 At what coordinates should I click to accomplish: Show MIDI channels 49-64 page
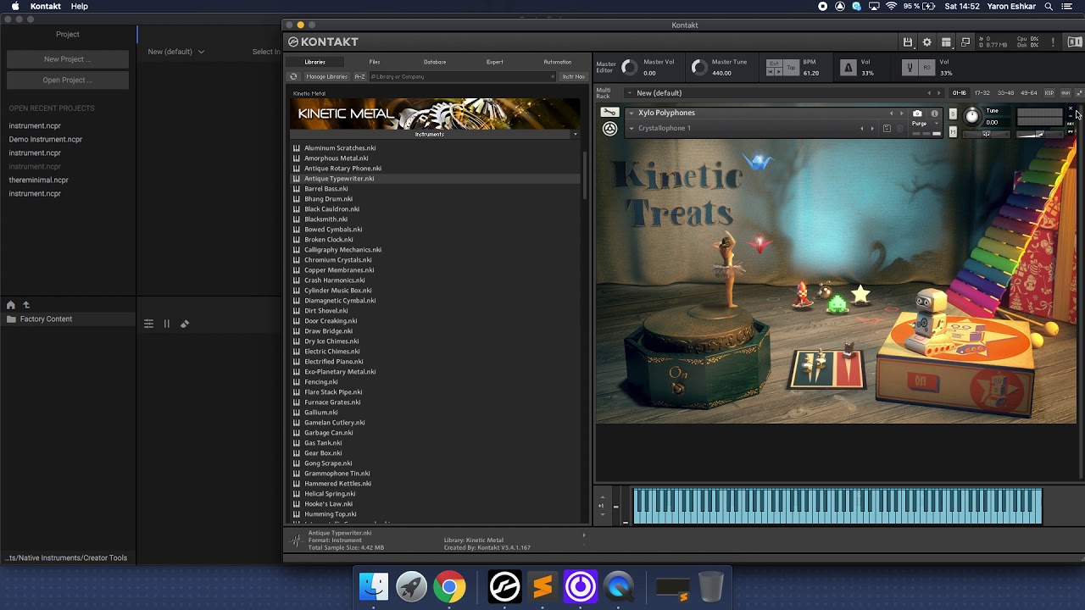pyautogui.click(x=1029, y=93)
